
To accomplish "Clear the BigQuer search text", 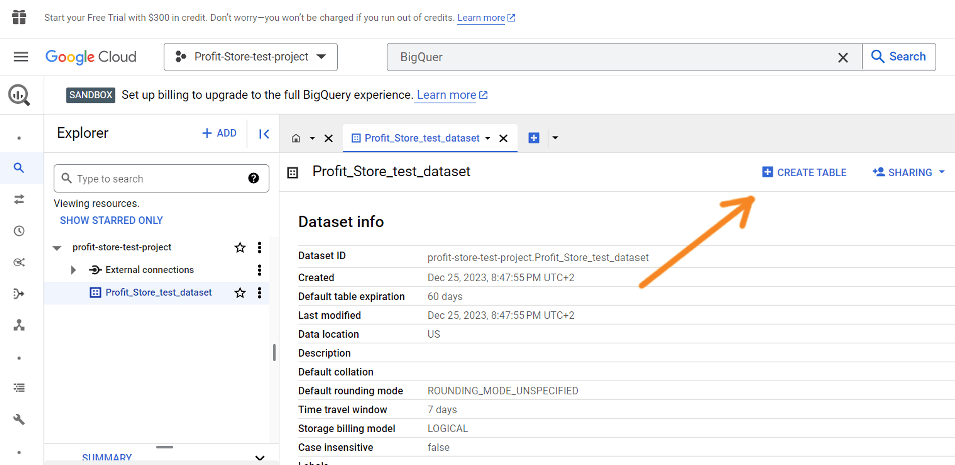I will point(843,57).
